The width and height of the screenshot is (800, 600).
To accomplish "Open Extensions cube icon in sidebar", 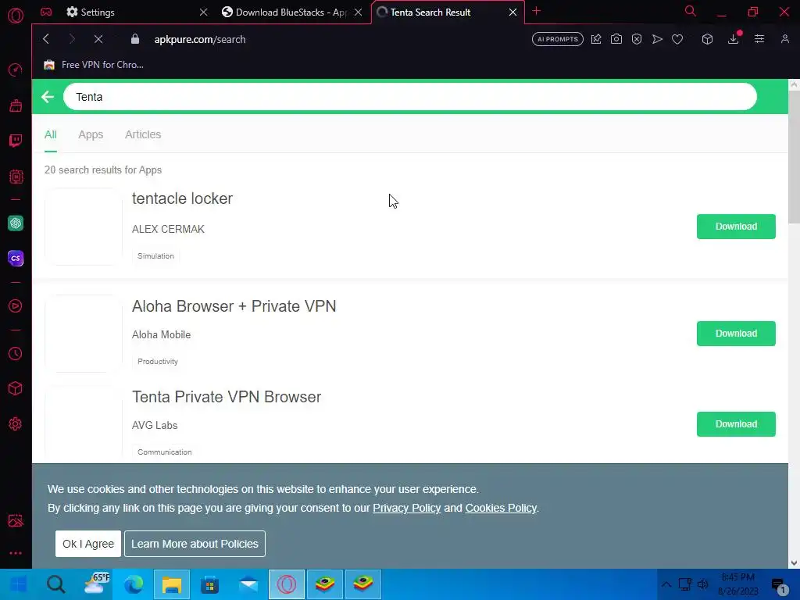I will click(x=16, y=389).
